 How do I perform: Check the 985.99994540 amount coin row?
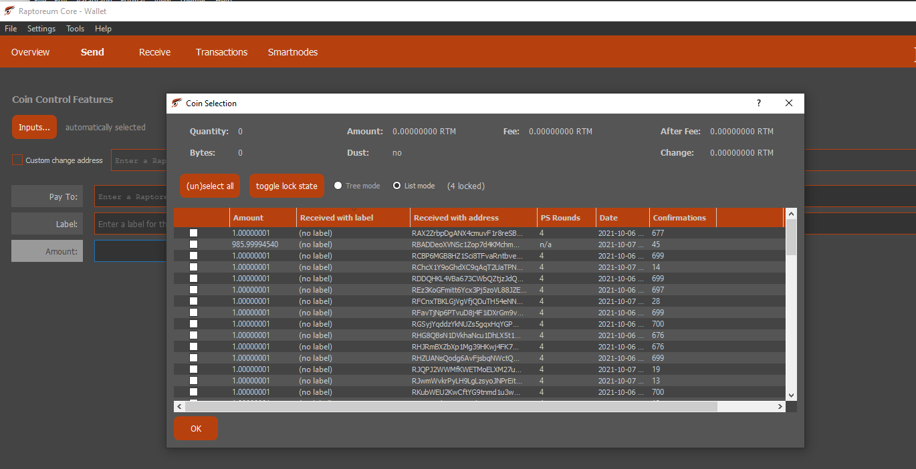point(194,245)
